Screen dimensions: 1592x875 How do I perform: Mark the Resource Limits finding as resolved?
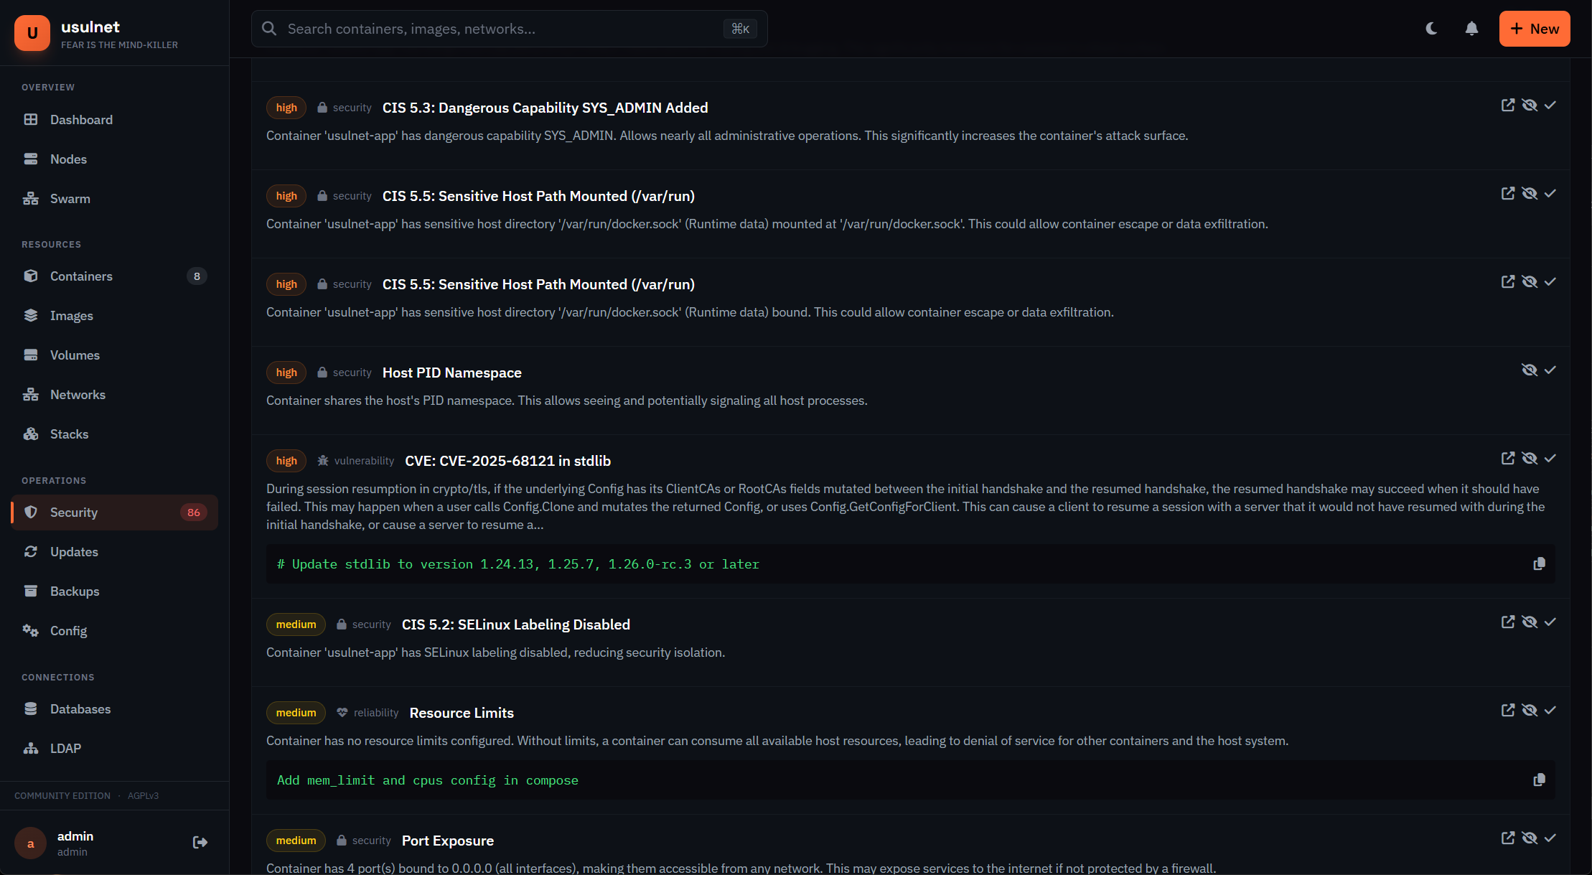(1550, 710)
